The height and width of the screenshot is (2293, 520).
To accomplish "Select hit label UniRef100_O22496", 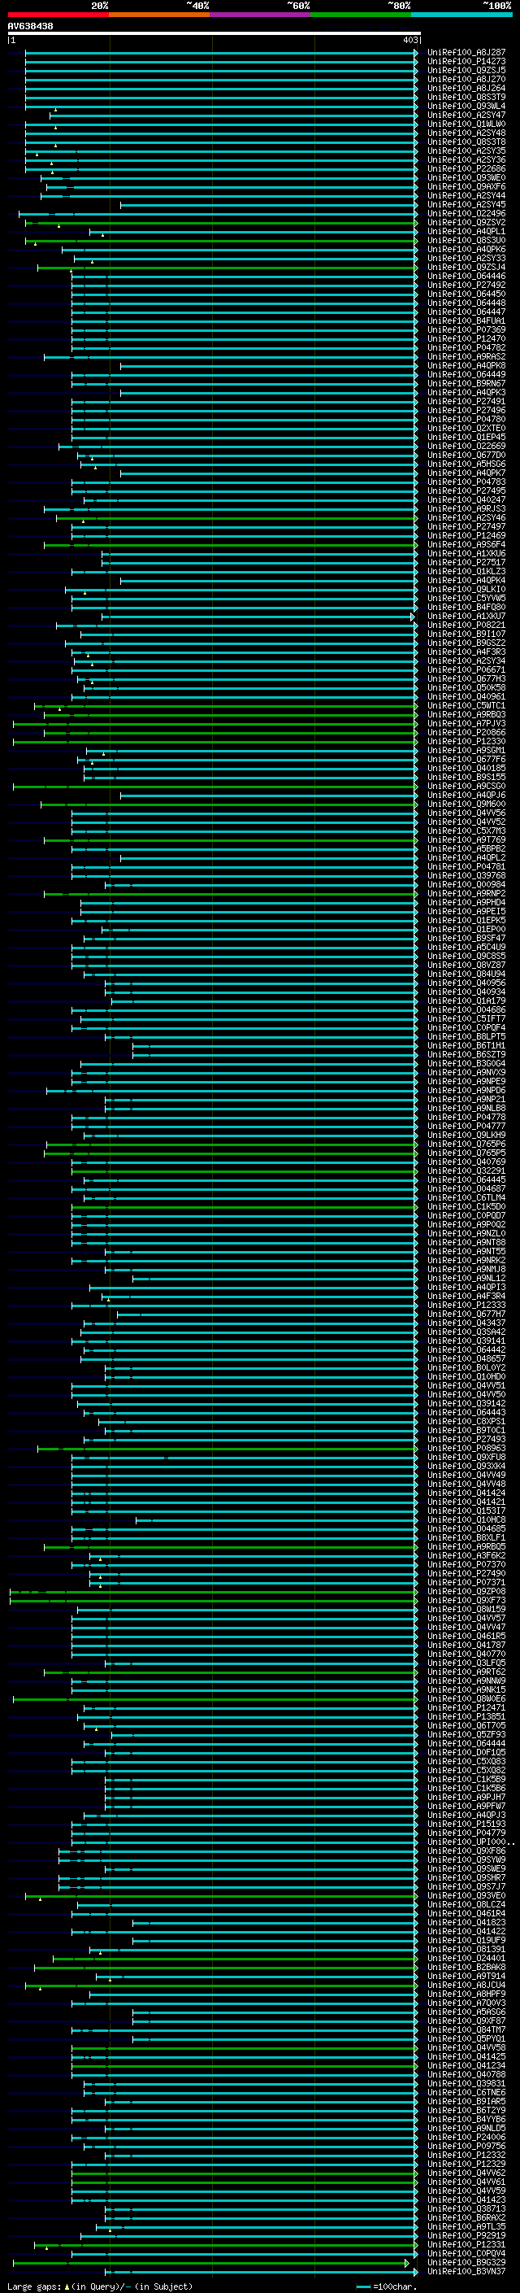I will [466, 214].
